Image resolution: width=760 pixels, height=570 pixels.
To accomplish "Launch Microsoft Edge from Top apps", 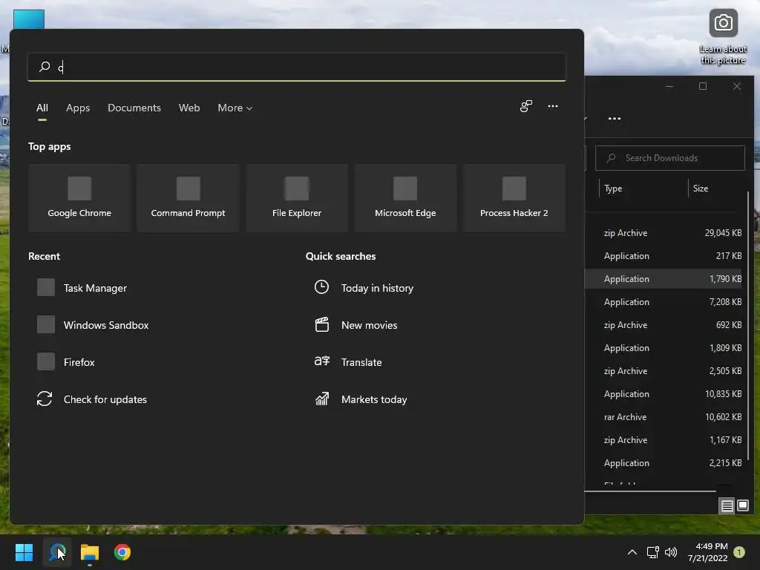I will click(x=405, y=197).
